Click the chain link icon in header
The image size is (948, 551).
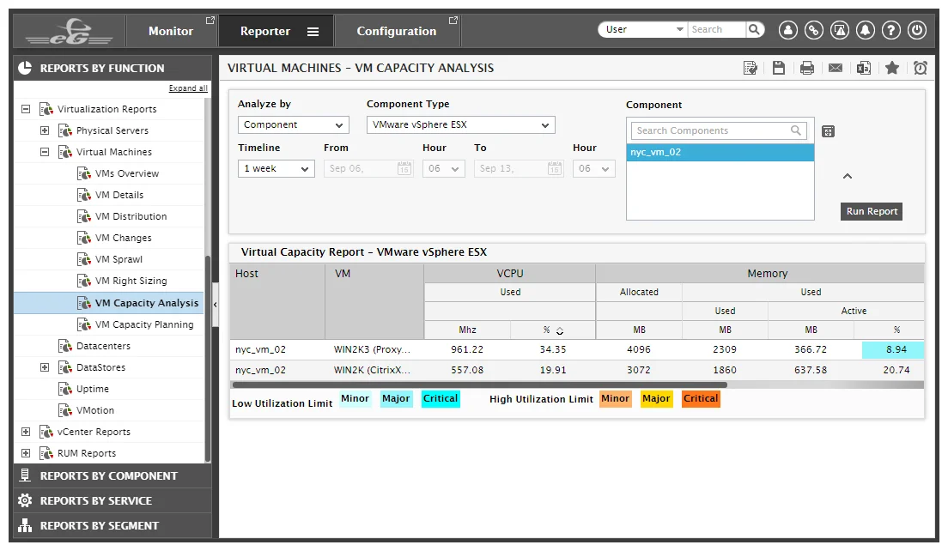coord(814,29)
